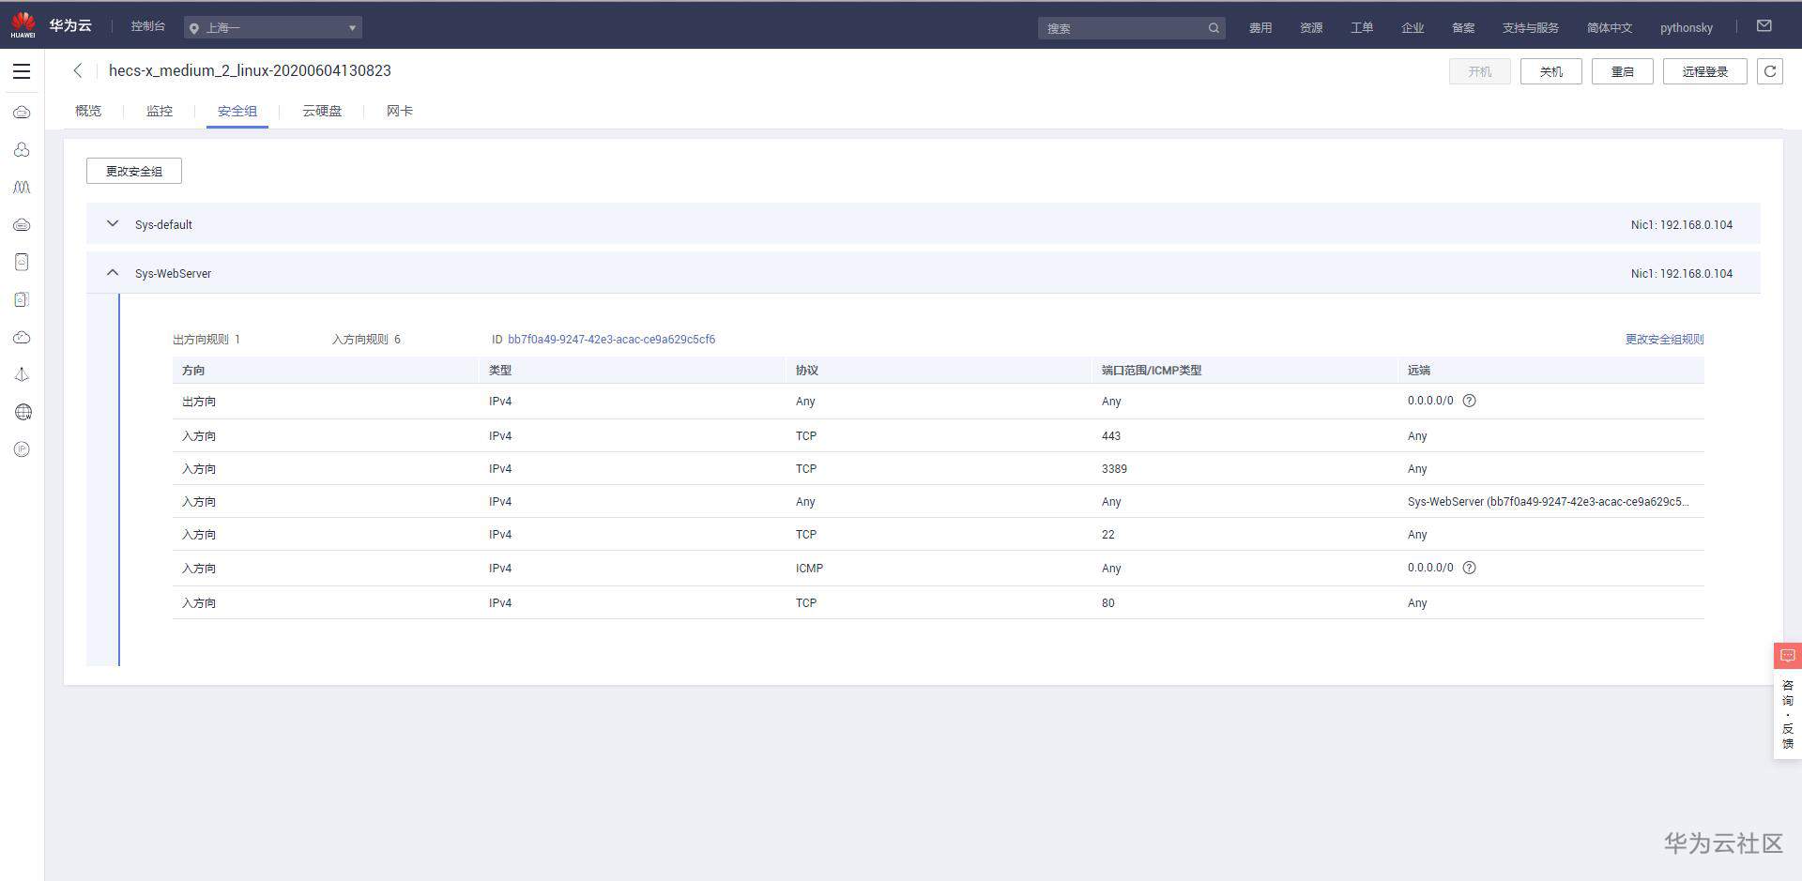This screenshot has height=881, width=1802.
Task: Click the cloud-with-disk sidebar icon
Action: (x=22, y=225)
